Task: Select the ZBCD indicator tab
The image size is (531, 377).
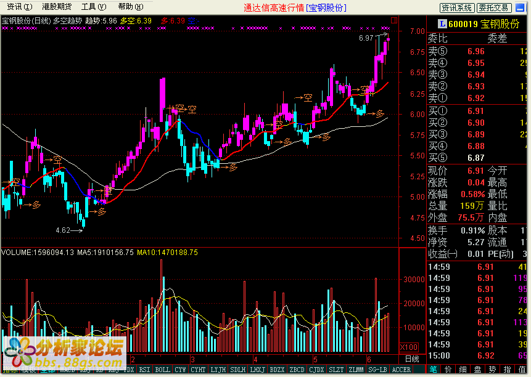Action: click(297, 370)
